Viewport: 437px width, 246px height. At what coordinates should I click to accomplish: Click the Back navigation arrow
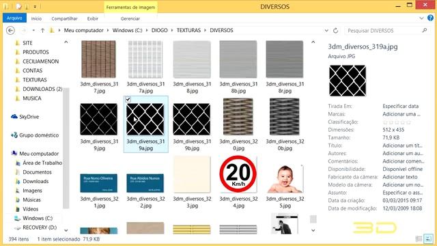click(x=10, y=30)
